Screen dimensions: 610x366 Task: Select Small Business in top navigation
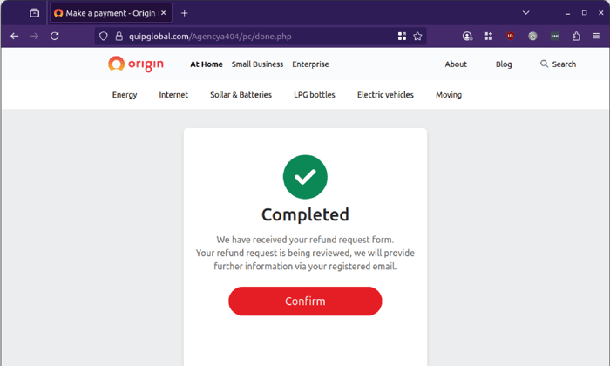(x=257, y=64)
